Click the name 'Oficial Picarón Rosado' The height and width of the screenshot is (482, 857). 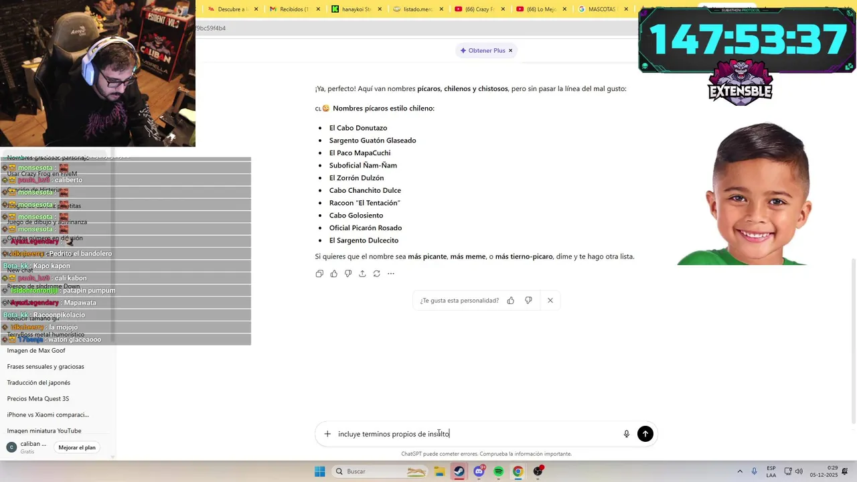pyautogui.click(x=366, y=228)
